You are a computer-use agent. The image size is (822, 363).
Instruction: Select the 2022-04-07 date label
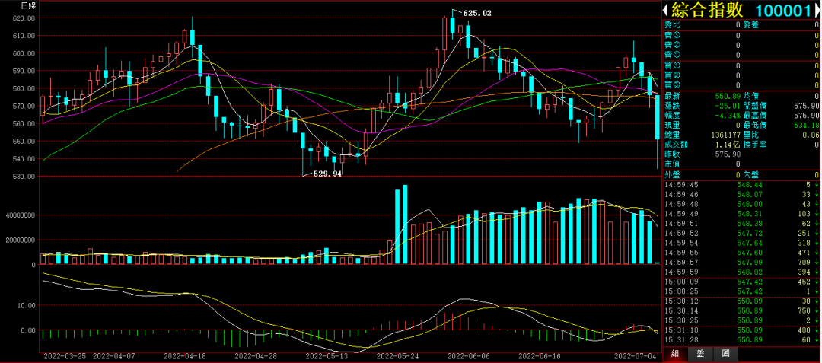pyautogui.click(x=114, y=355)
